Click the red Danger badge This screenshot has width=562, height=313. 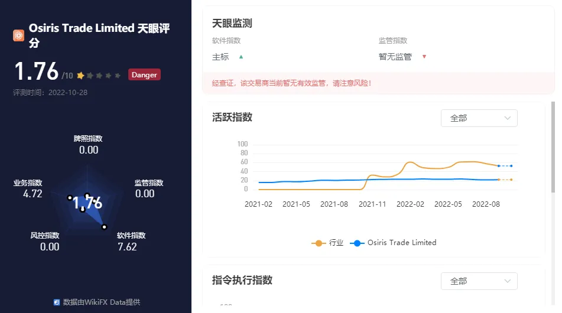coord(144,75)
